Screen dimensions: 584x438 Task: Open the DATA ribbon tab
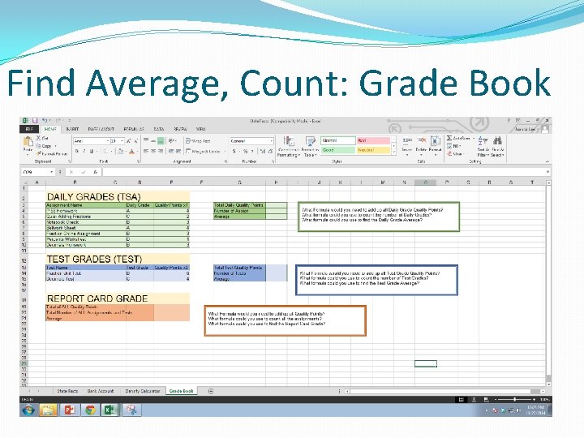click(x=159, y=129)
